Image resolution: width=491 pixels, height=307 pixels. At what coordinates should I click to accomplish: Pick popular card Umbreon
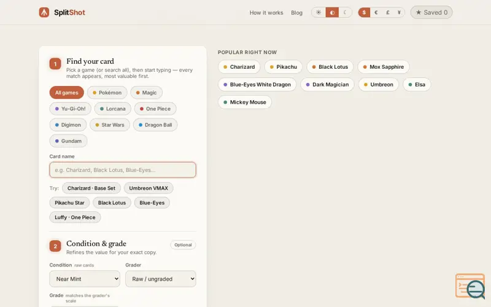tap(379, 85)
